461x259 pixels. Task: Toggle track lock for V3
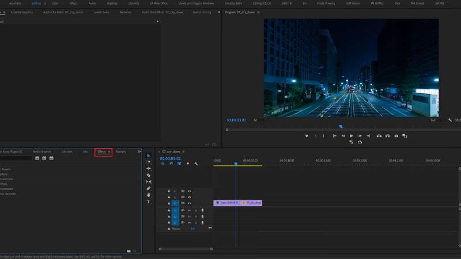coord(169,191)
